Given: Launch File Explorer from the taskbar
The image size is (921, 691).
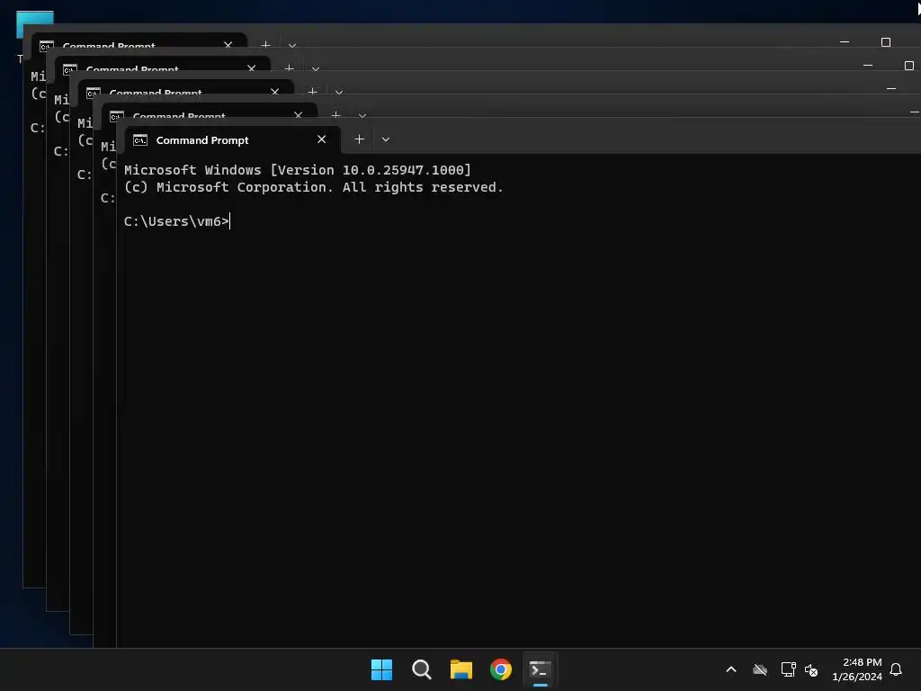Looking at the screenshot, I should click(461, 669).
